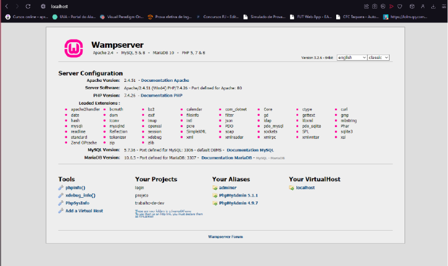This screenshot has height=266, width=448.
Task: Open the PhpSysInfo tool
Action: [77, 203]
